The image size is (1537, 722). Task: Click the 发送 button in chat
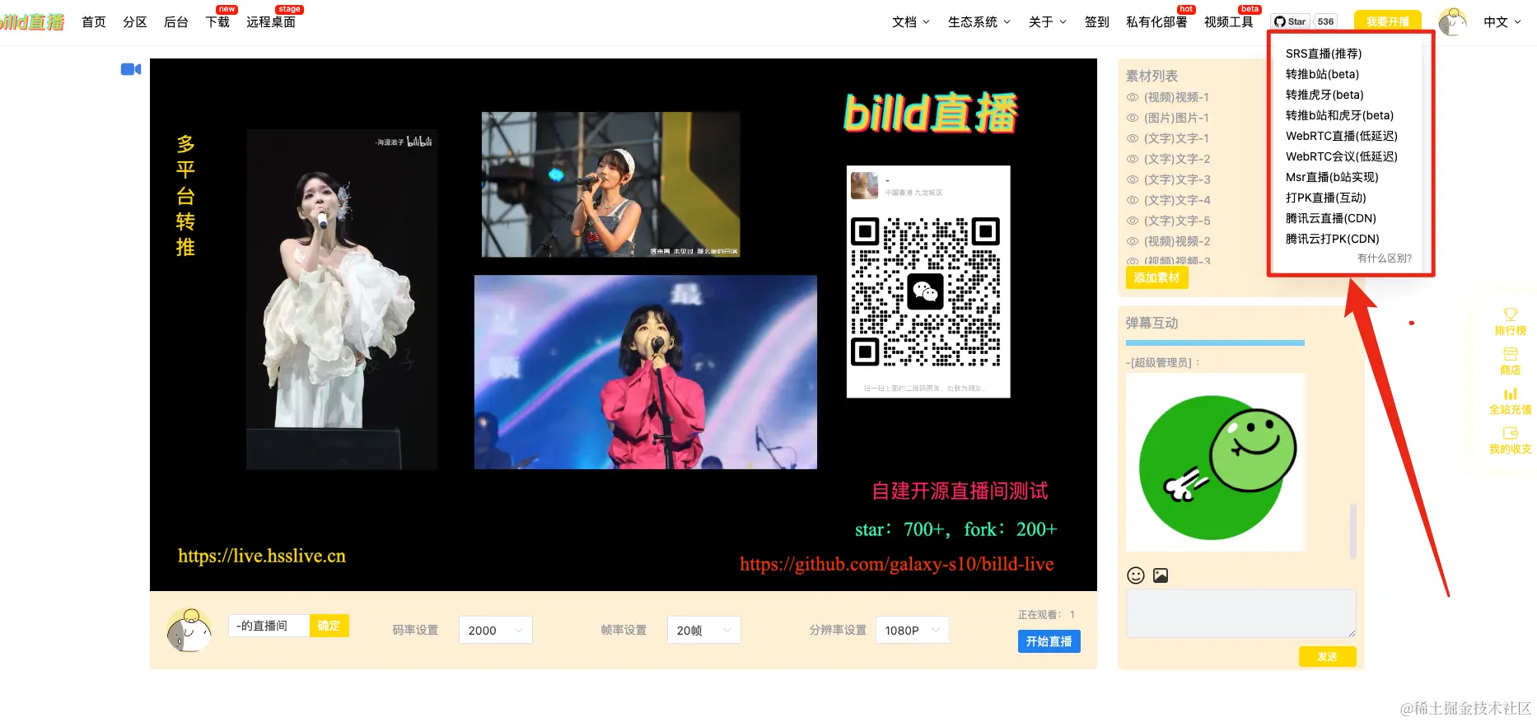point(1327,656)
